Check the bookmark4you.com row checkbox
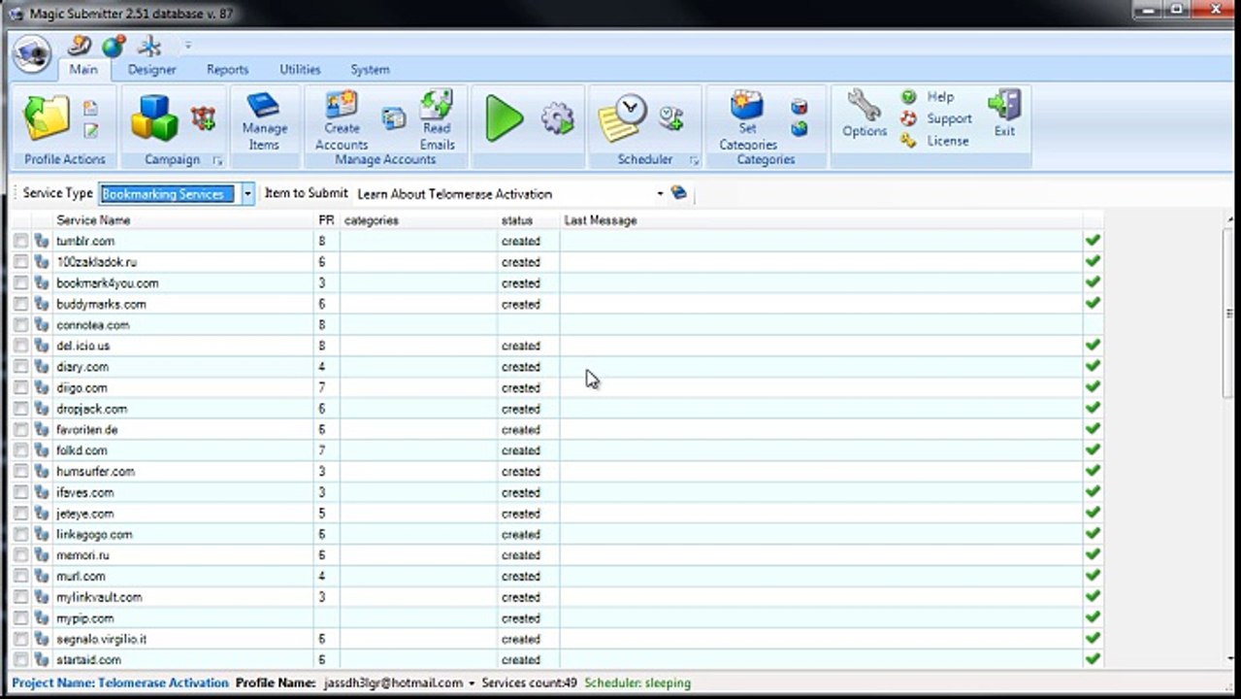 21,283
